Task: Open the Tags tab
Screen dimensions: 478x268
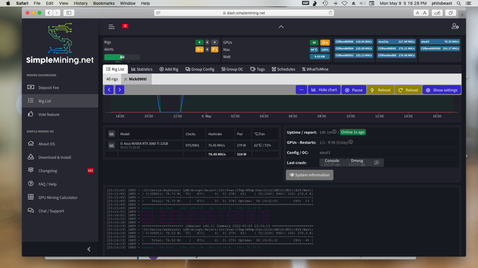Action: pos(257,69)
